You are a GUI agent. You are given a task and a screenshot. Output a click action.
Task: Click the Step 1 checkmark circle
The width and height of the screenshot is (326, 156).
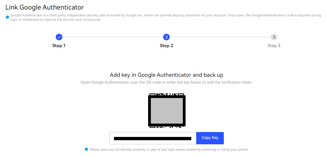59,37
